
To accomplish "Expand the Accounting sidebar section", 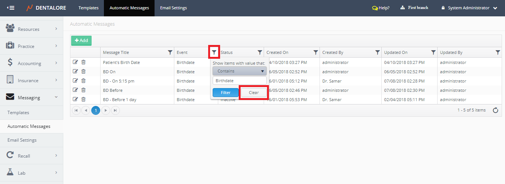I will pyautogui.click(x=31, y=64).
